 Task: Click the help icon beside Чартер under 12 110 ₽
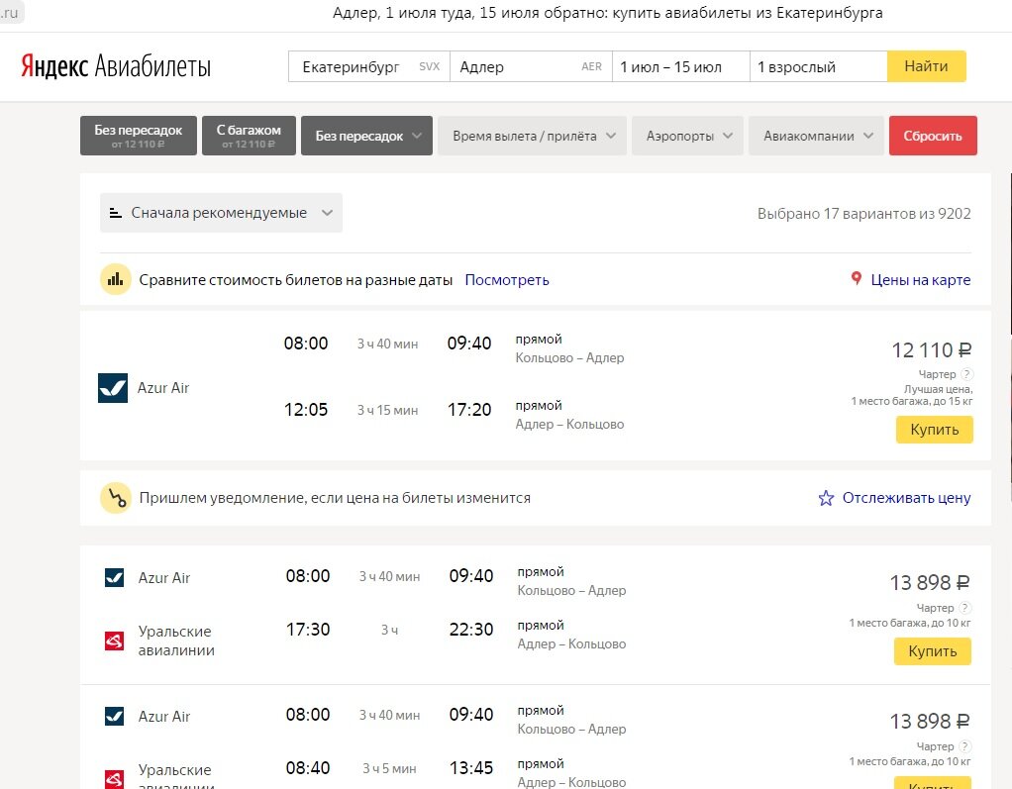[966, 373]
